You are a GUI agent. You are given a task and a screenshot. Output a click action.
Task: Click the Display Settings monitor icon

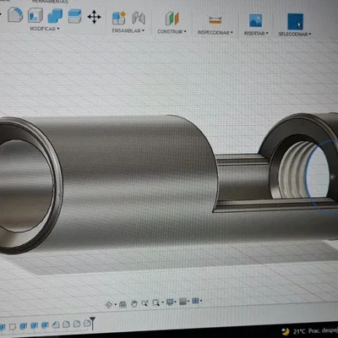(x=170, y=303)
